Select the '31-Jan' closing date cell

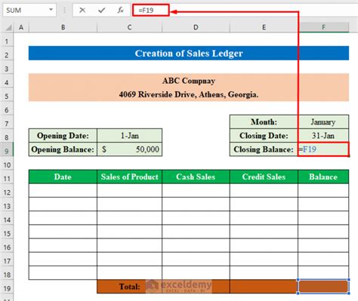coord(323,136)
